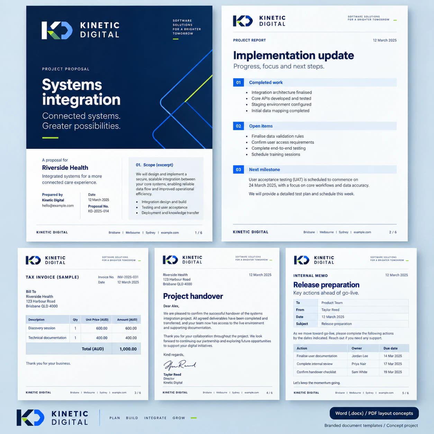Click the KD logo on the proposal cover

pos(57,30)
